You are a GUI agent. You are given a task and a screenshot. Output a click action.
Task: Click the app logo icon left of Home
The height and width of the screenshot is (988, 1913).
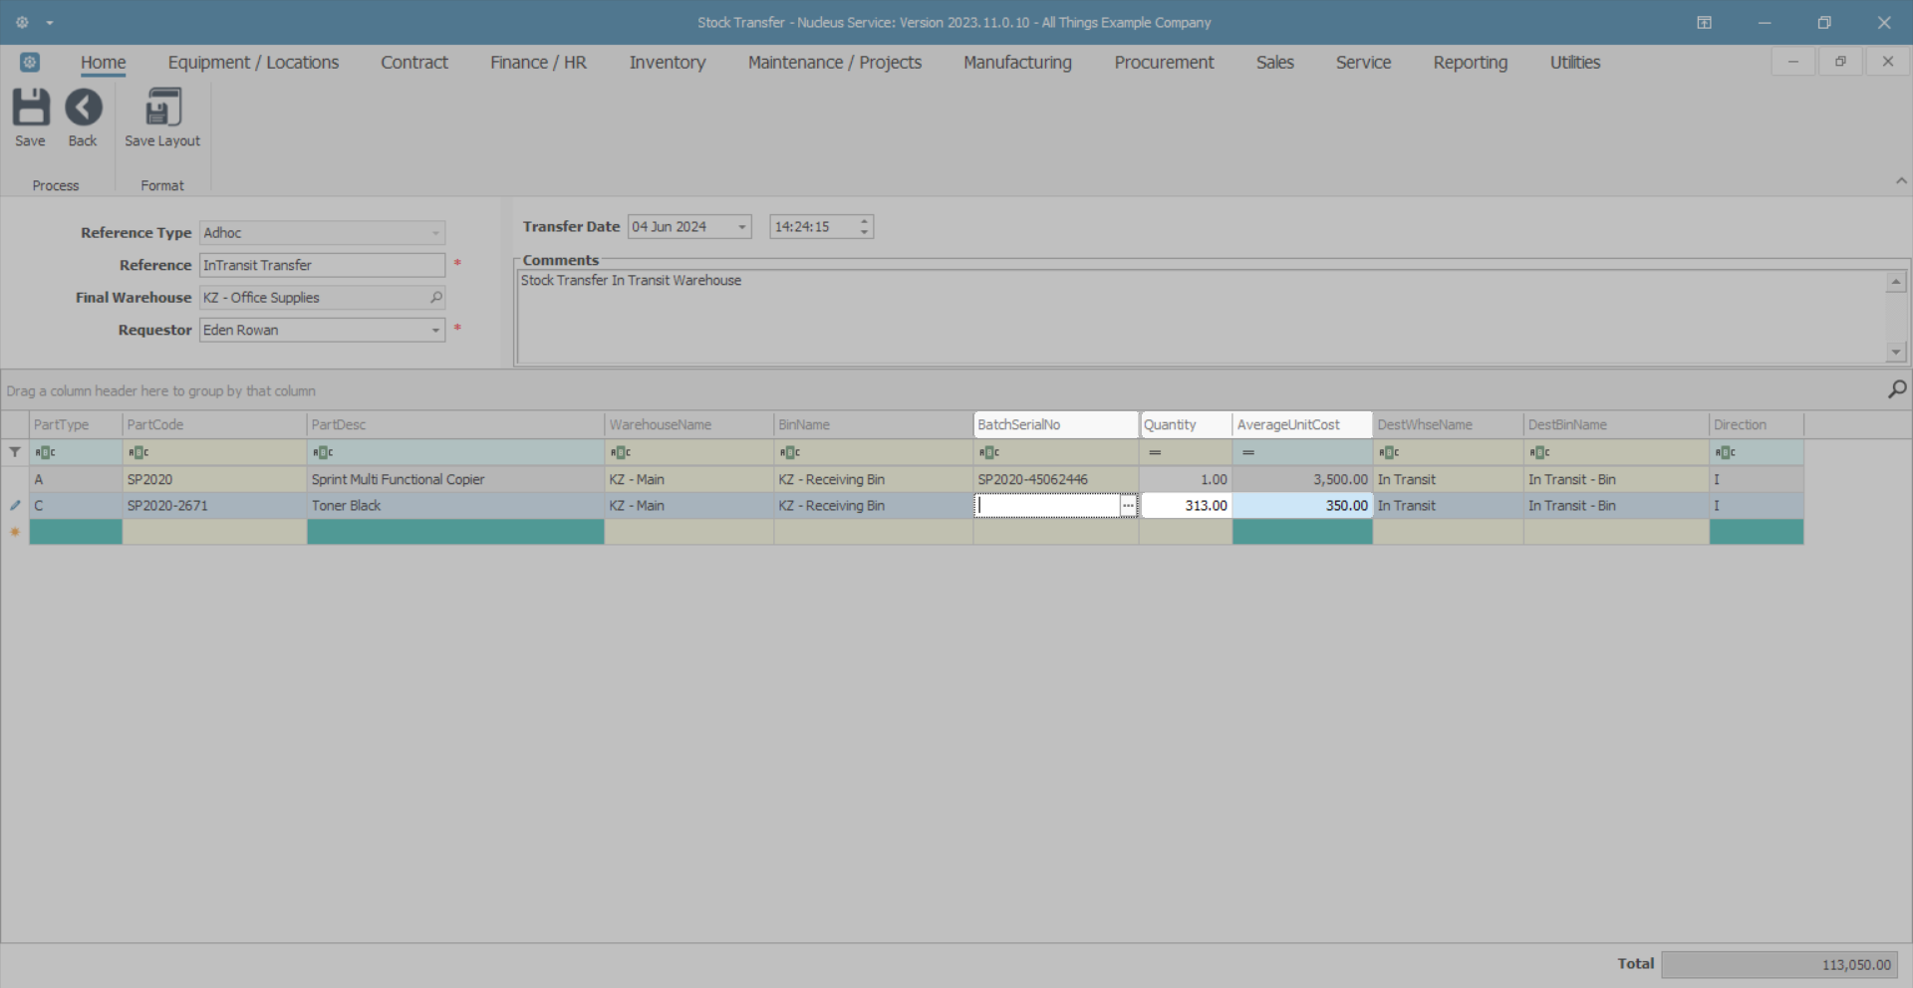30,62
